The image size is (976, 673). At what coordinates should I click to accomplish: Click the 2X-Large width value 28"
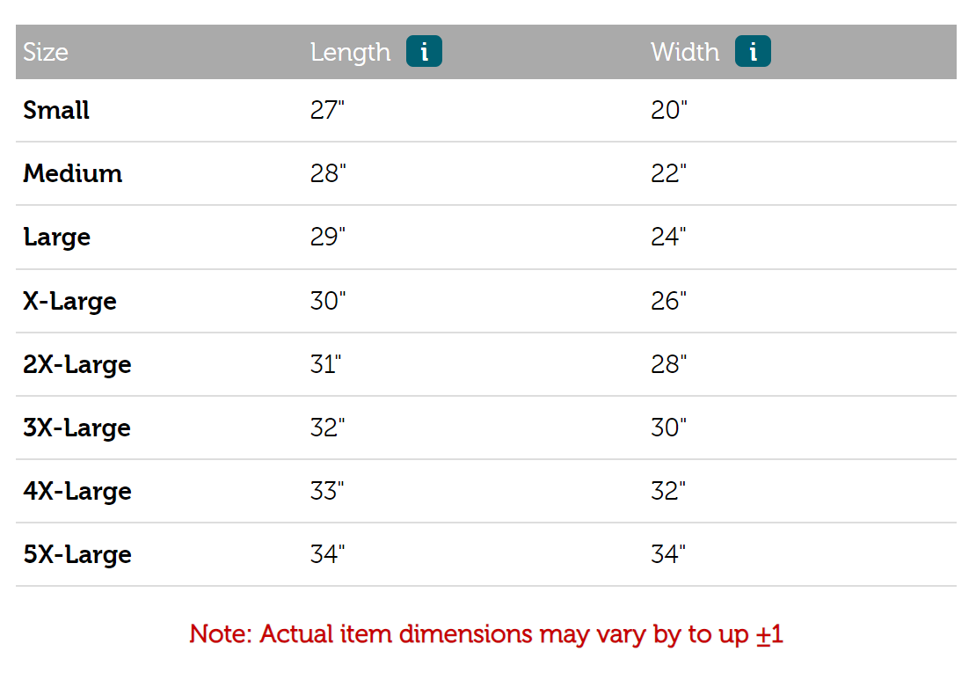[x=668, y=364]
